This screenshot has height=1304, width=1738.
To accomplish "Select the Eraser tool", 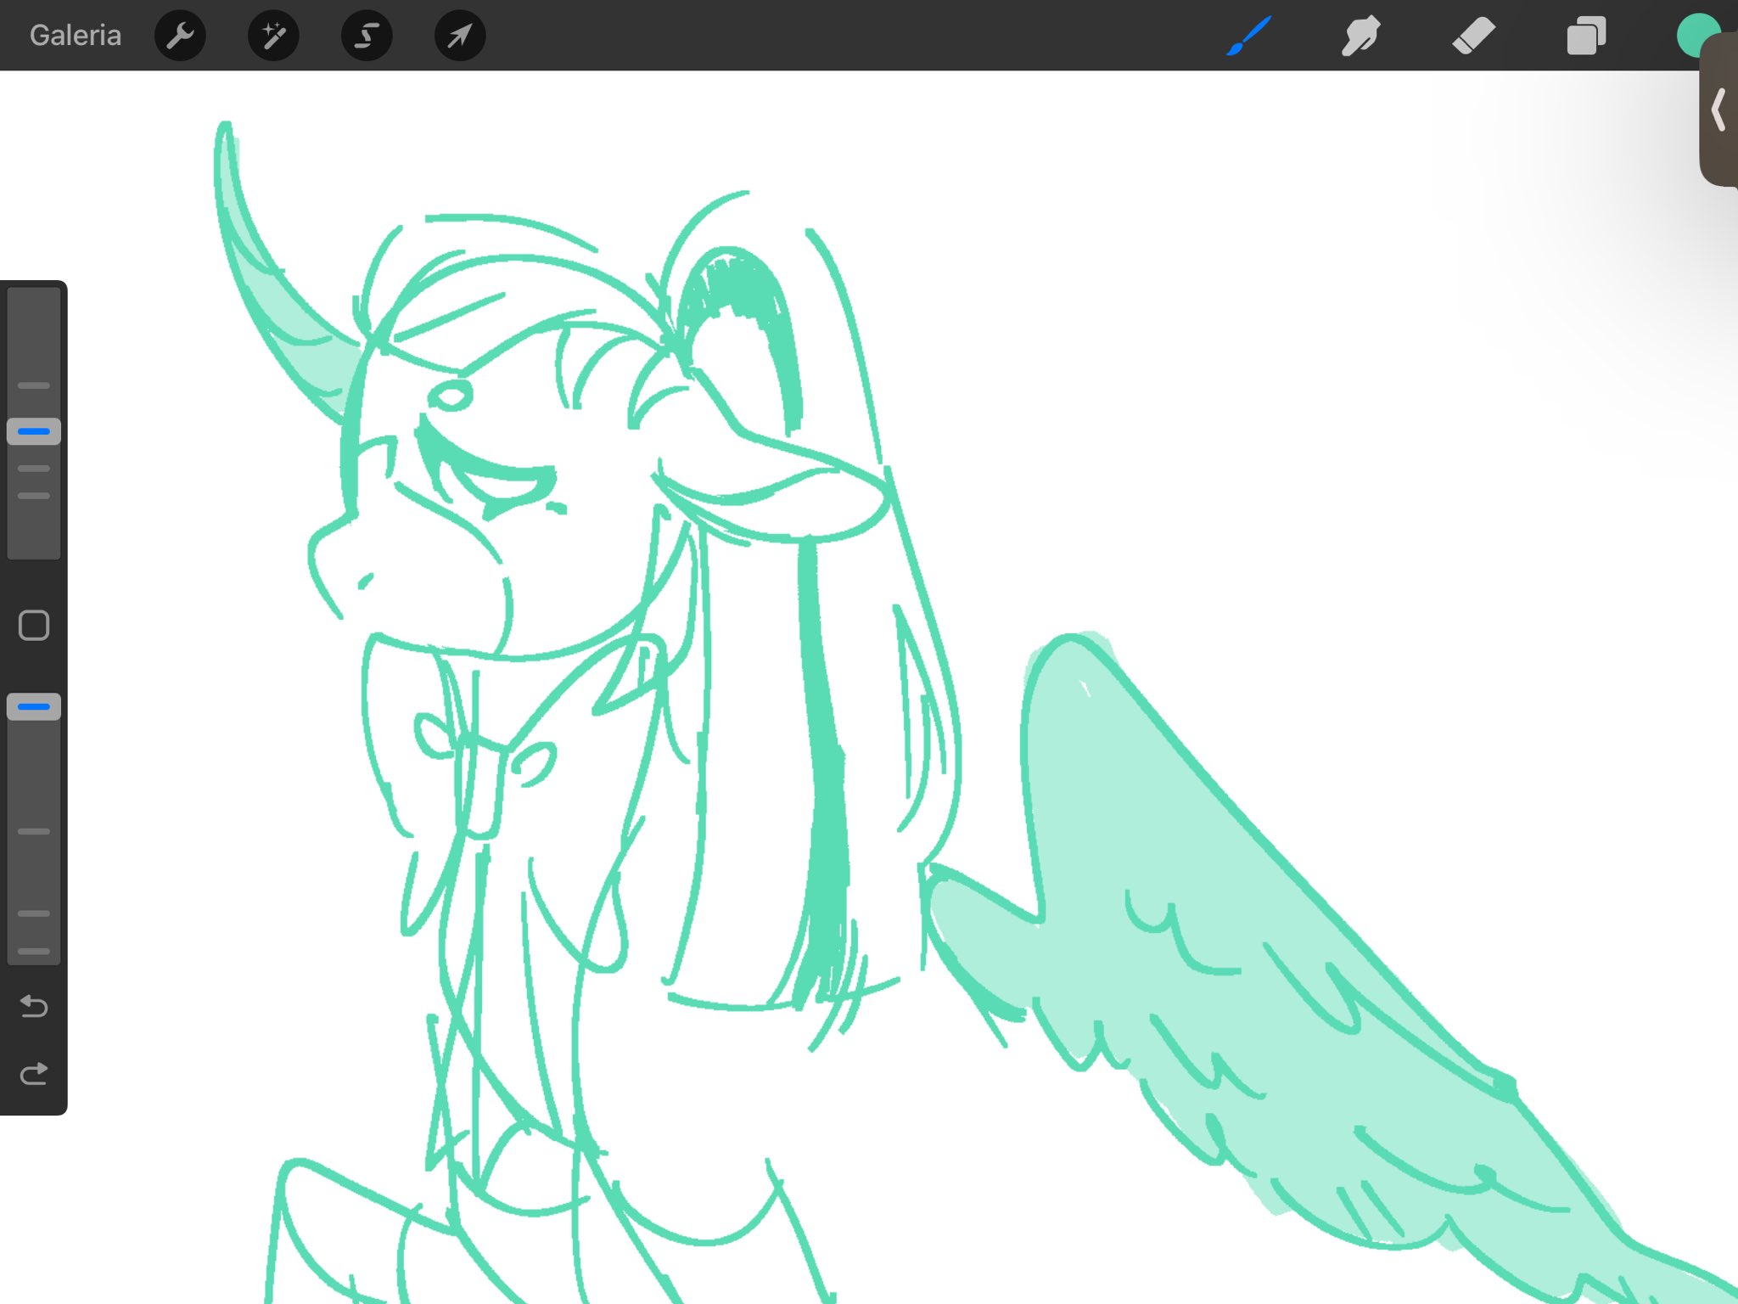I will pyautogui.click(x=1473, y=36).
